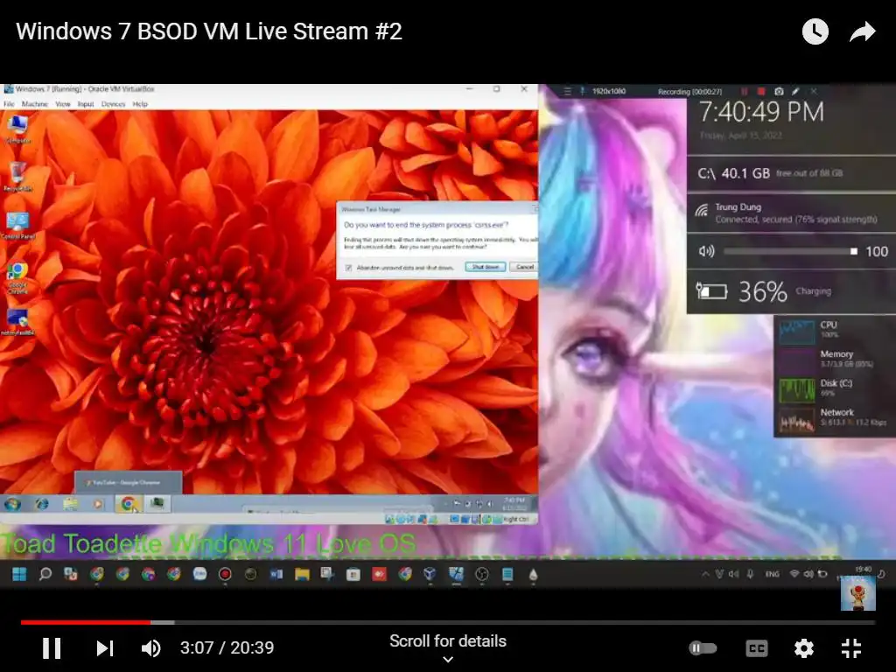
Task: Click Windows 7 Start orb
Action: coord(12,504)
